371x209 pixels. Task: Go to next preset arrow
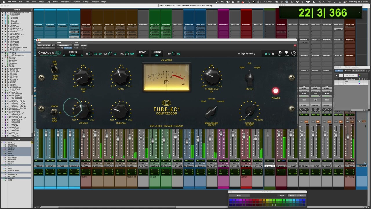pos(82,55)
